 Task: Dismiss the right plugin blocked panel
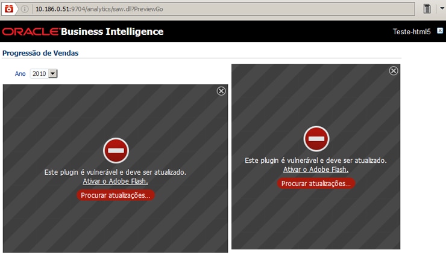[394, 71]
